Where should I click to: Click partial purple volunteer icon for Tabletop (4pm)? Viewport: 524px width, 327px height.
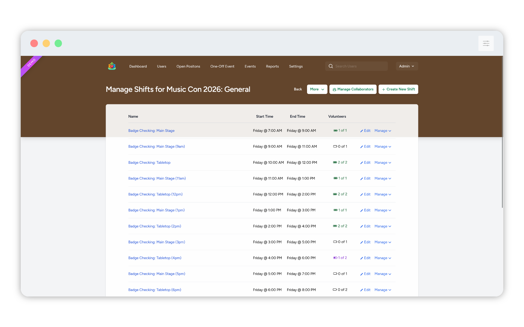[x=335, y=258]
